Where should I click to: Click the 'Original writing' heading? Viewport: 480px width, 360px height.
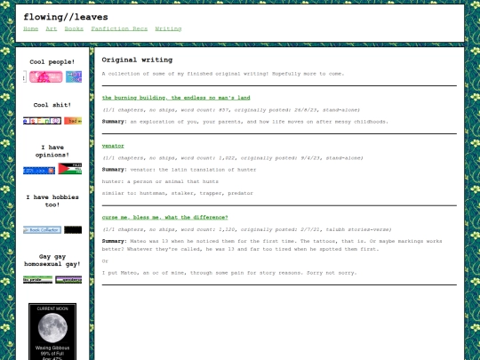(137, 60)
